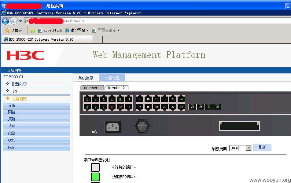Expand the IRF menu item
Viewport: 291px width, 183px height.
click(37, 91)
